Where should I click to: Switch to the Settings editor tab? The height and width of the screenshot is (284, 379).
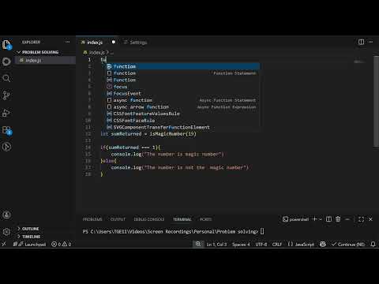tap(135, 43)
